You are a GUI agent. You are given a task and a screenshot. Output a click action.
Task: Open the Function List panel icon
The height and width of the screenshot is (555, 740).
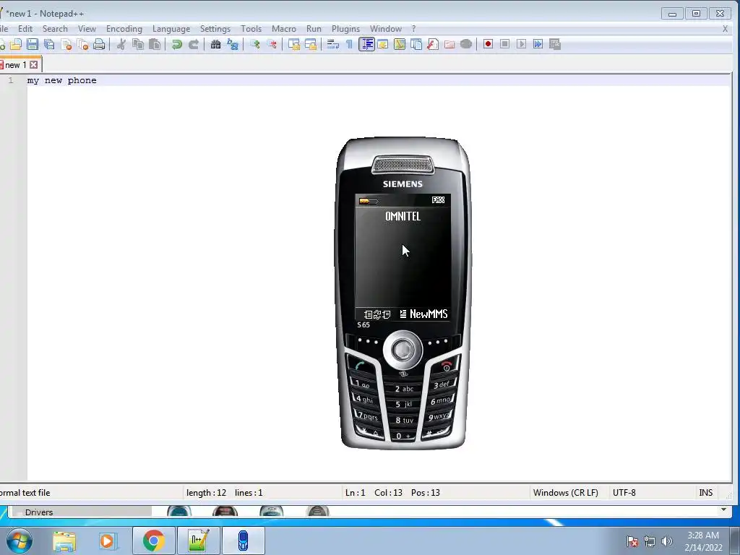433,44
